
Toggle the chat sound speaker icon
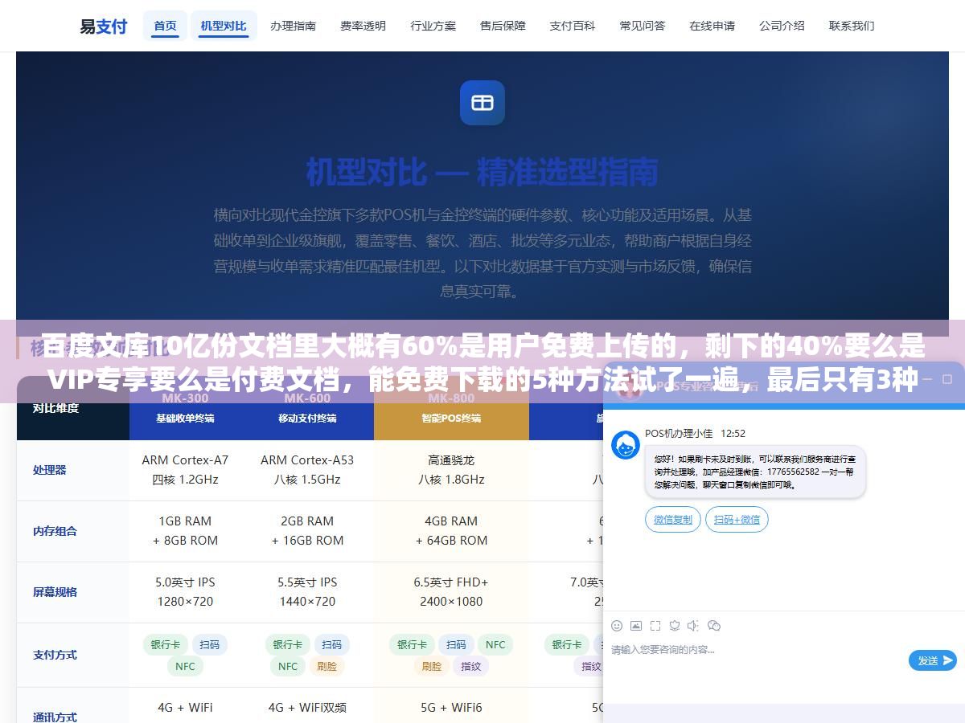[694, 625]
